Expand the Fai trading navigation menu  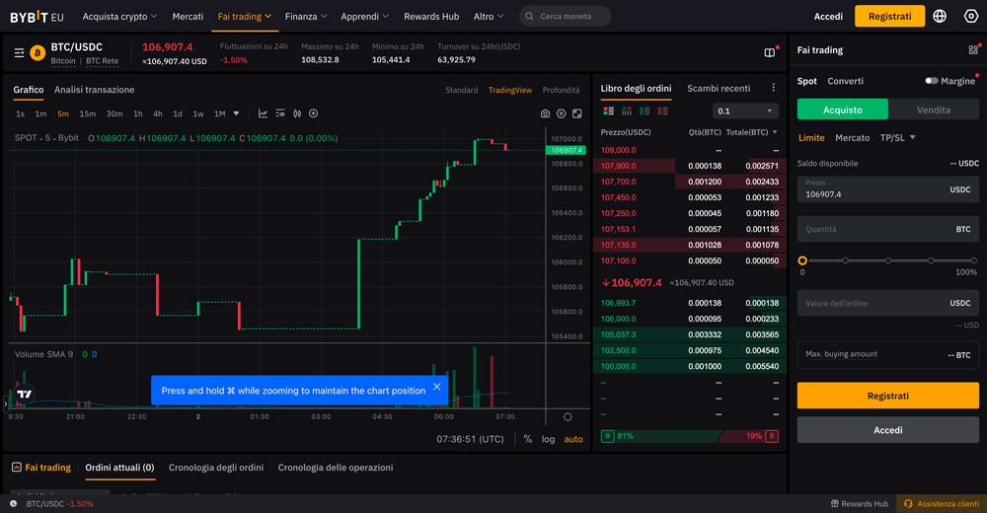click(x=244, y=17)
